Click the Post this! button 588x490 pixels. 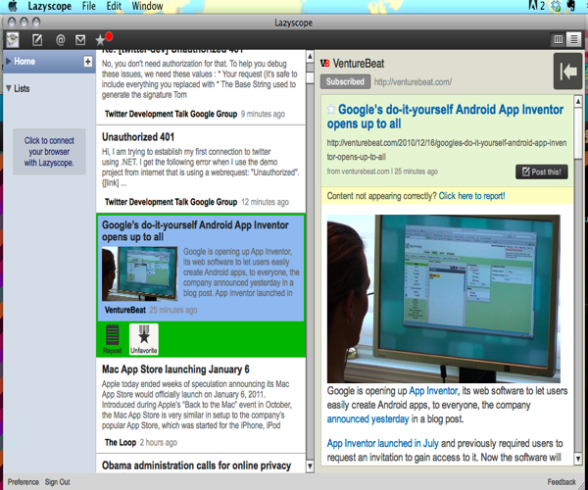tap(542, 171)
